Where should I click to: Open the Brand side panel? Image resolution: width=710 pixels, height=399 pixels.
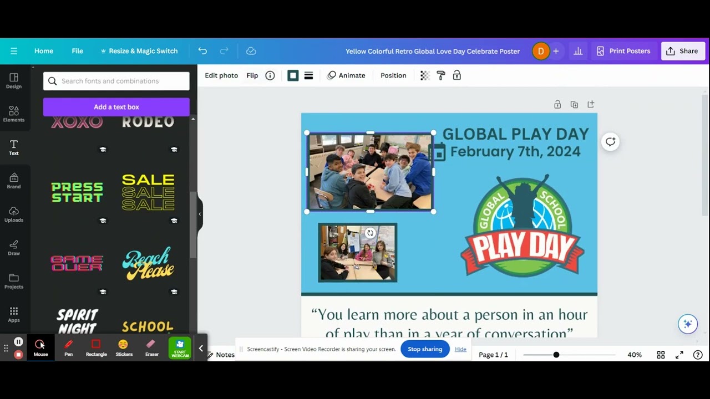tap(14, 181)
